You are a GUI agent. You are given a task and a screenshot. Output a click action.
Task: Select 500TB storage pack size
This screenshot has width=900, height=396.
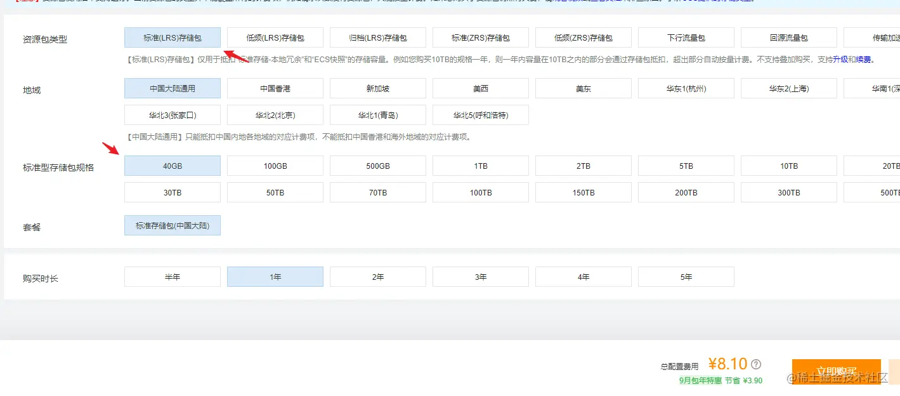[x=872, y=192]
